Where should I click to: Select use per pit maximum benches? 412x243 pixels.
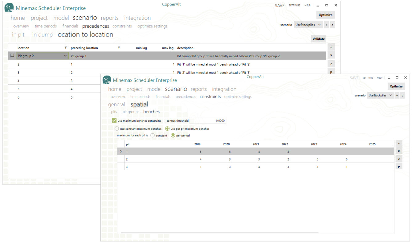[167, 129]
